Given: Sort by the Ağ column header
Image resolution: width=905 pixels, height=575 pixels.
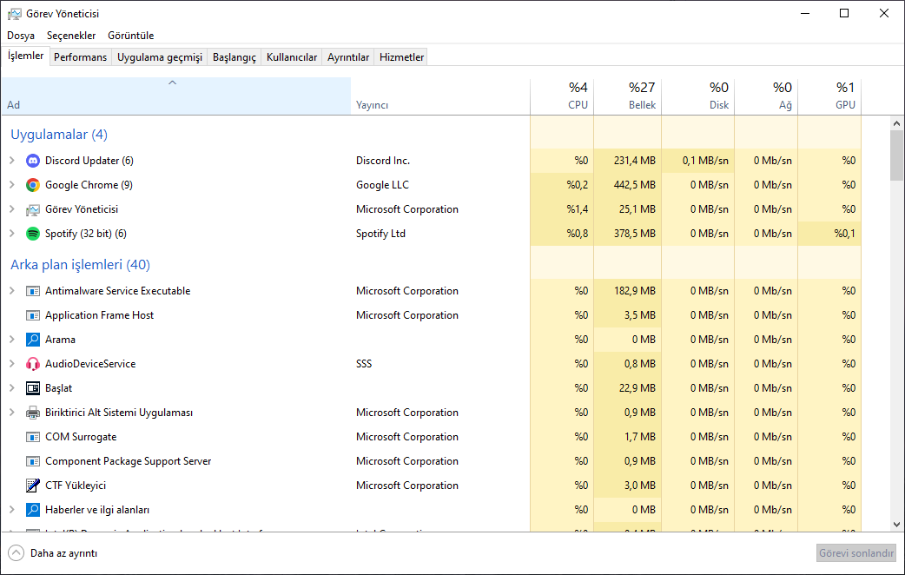Looking at the screenshot, I should (x=767, y=96).
